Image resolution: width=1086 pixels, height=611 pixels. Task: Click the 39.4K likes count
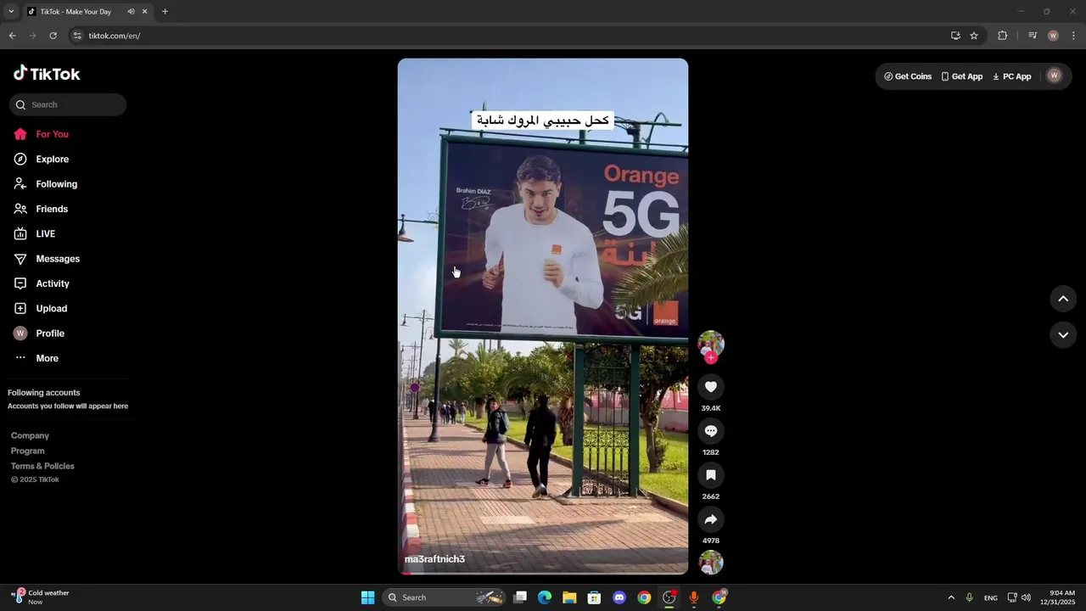(x=711, y=408)
